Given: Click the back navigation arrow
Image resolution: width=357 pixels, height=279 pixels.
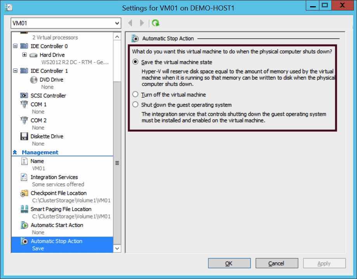Looking at the screenshot, I should coord(130,23).
